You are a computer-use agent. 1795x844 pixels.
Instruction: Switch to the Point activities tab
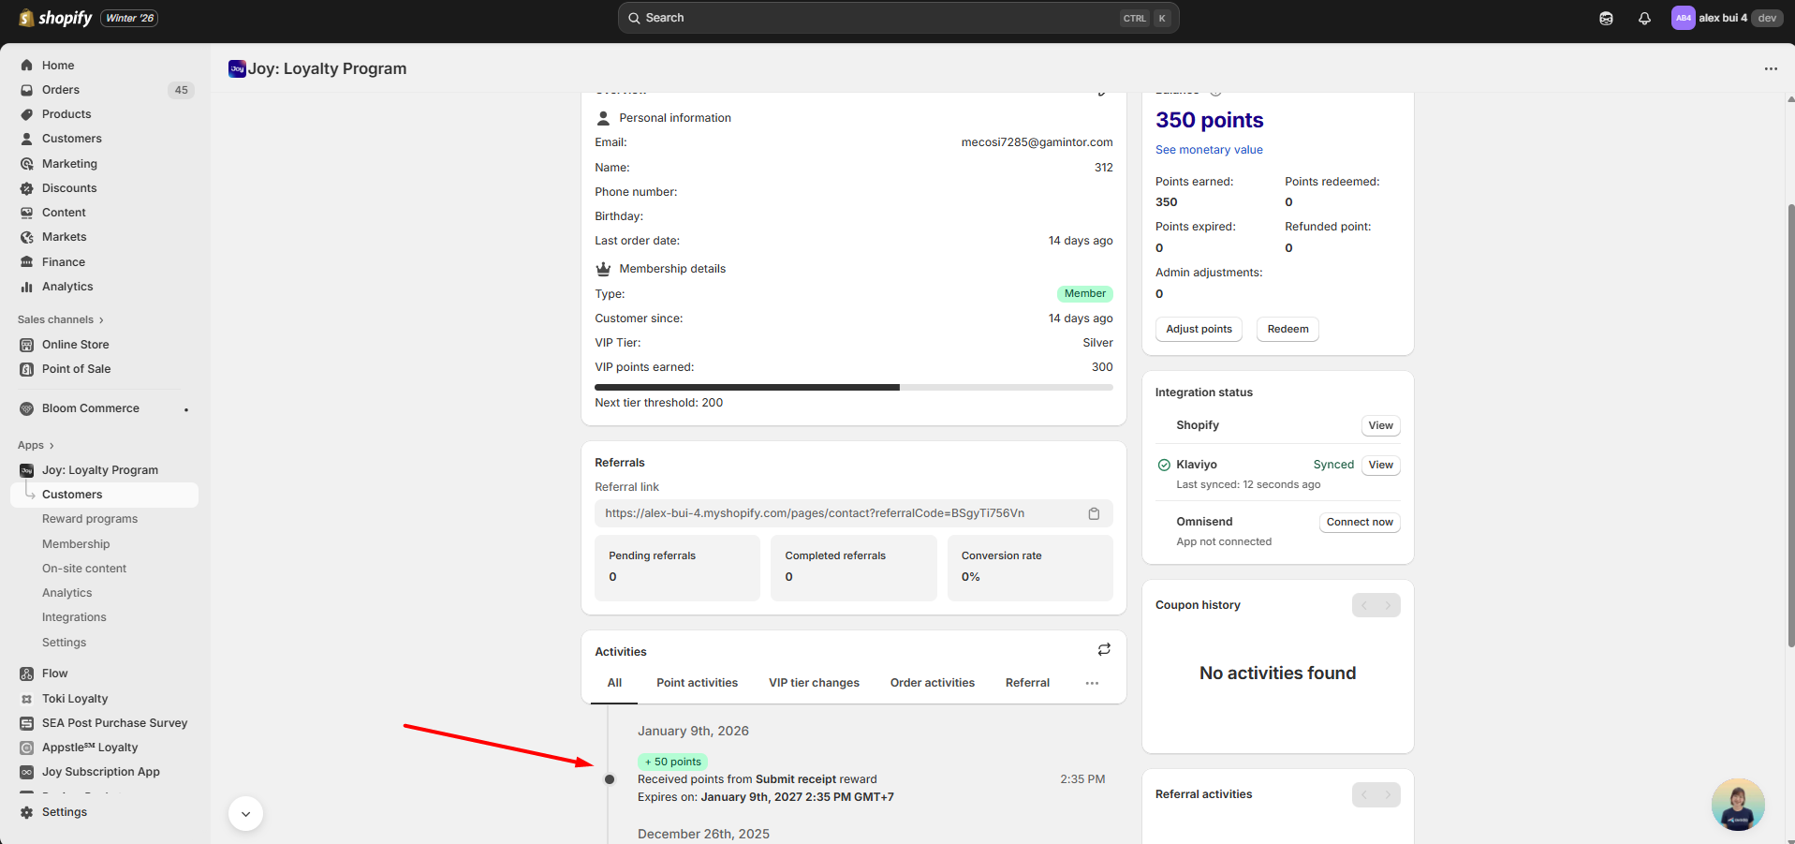697,683
